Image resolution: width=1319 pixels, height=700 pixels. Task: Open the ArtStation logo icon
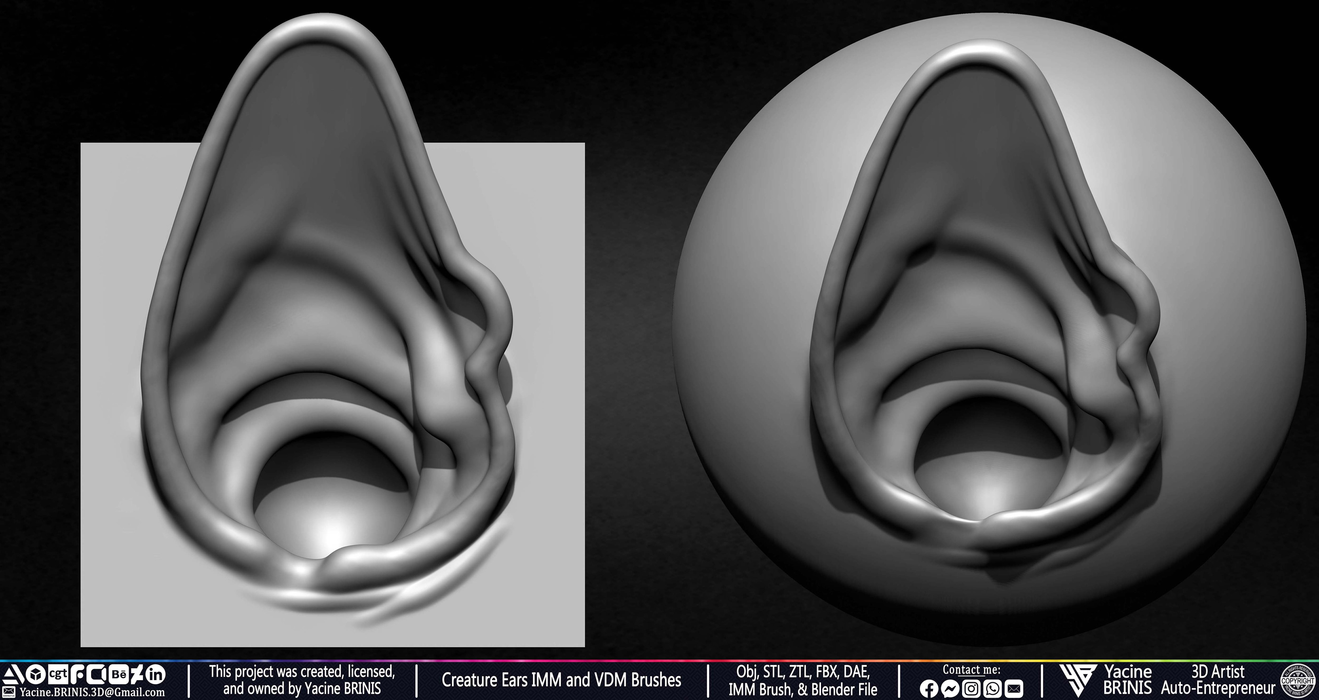(x=13, y=674)
